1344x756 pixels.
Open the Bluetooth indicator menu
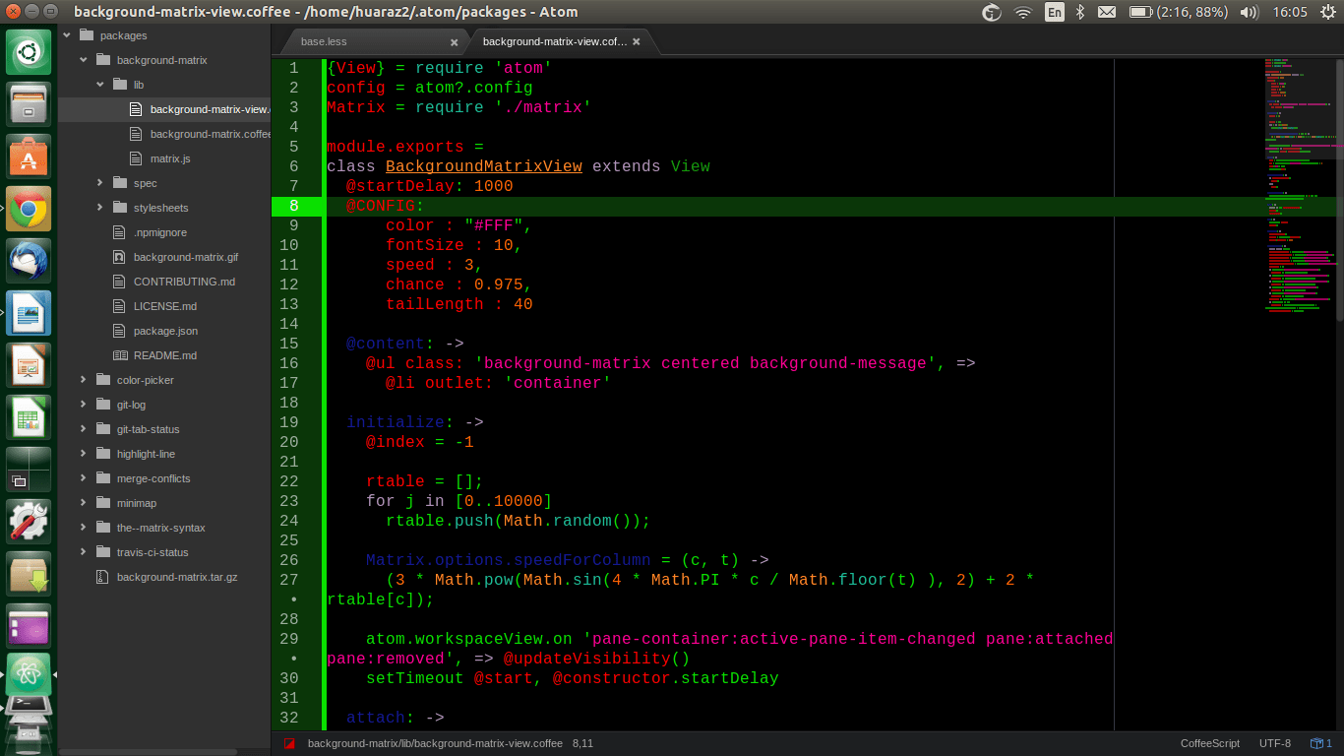1079,13
